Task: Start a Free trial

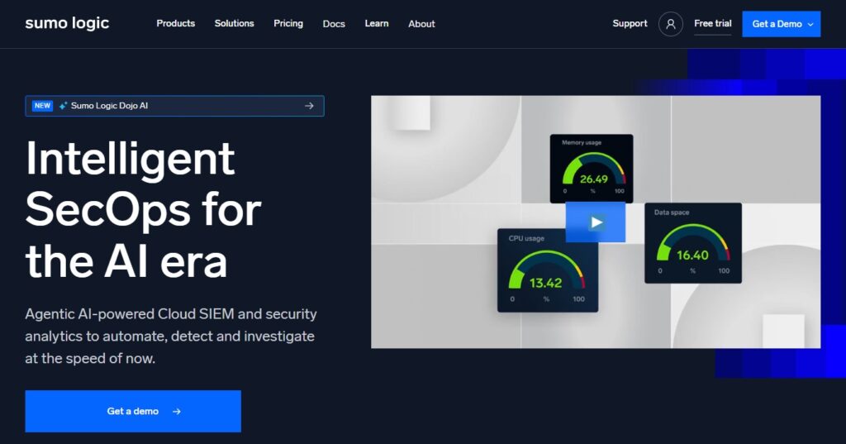Action: pos(712,23)
